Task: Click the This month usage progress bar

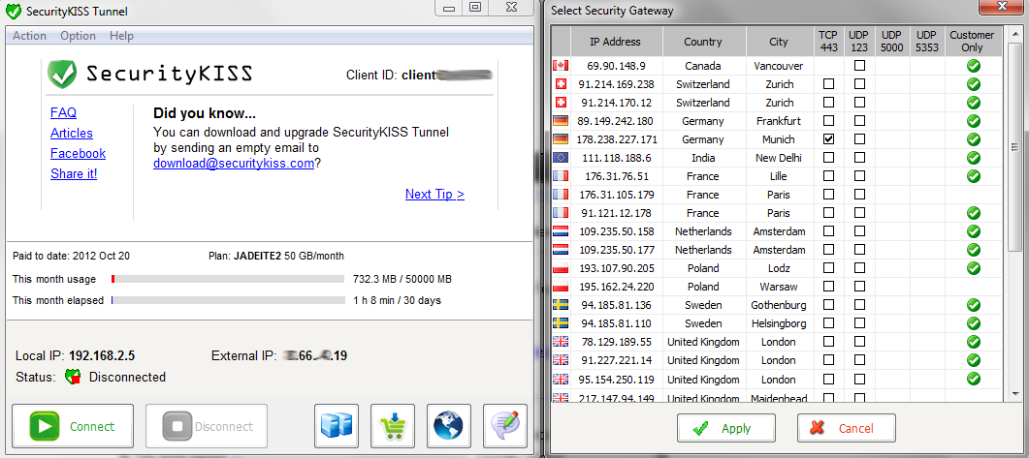Action: click(228, 279)
